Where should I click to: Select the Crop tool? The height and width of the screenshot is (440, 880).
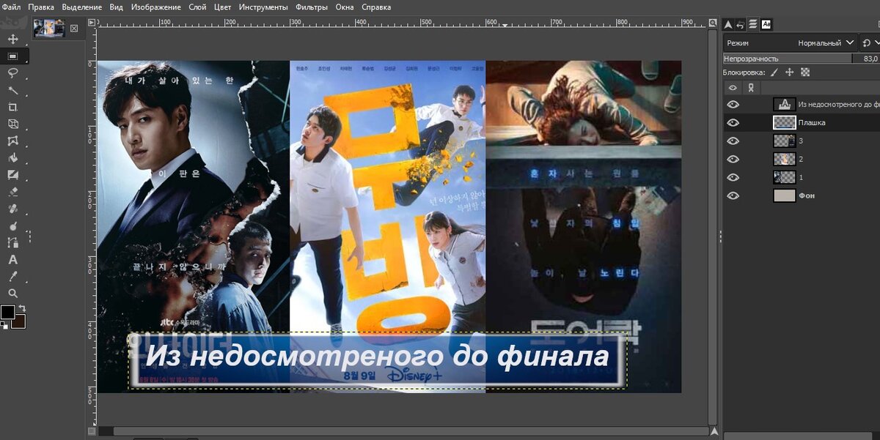point(12,107)
